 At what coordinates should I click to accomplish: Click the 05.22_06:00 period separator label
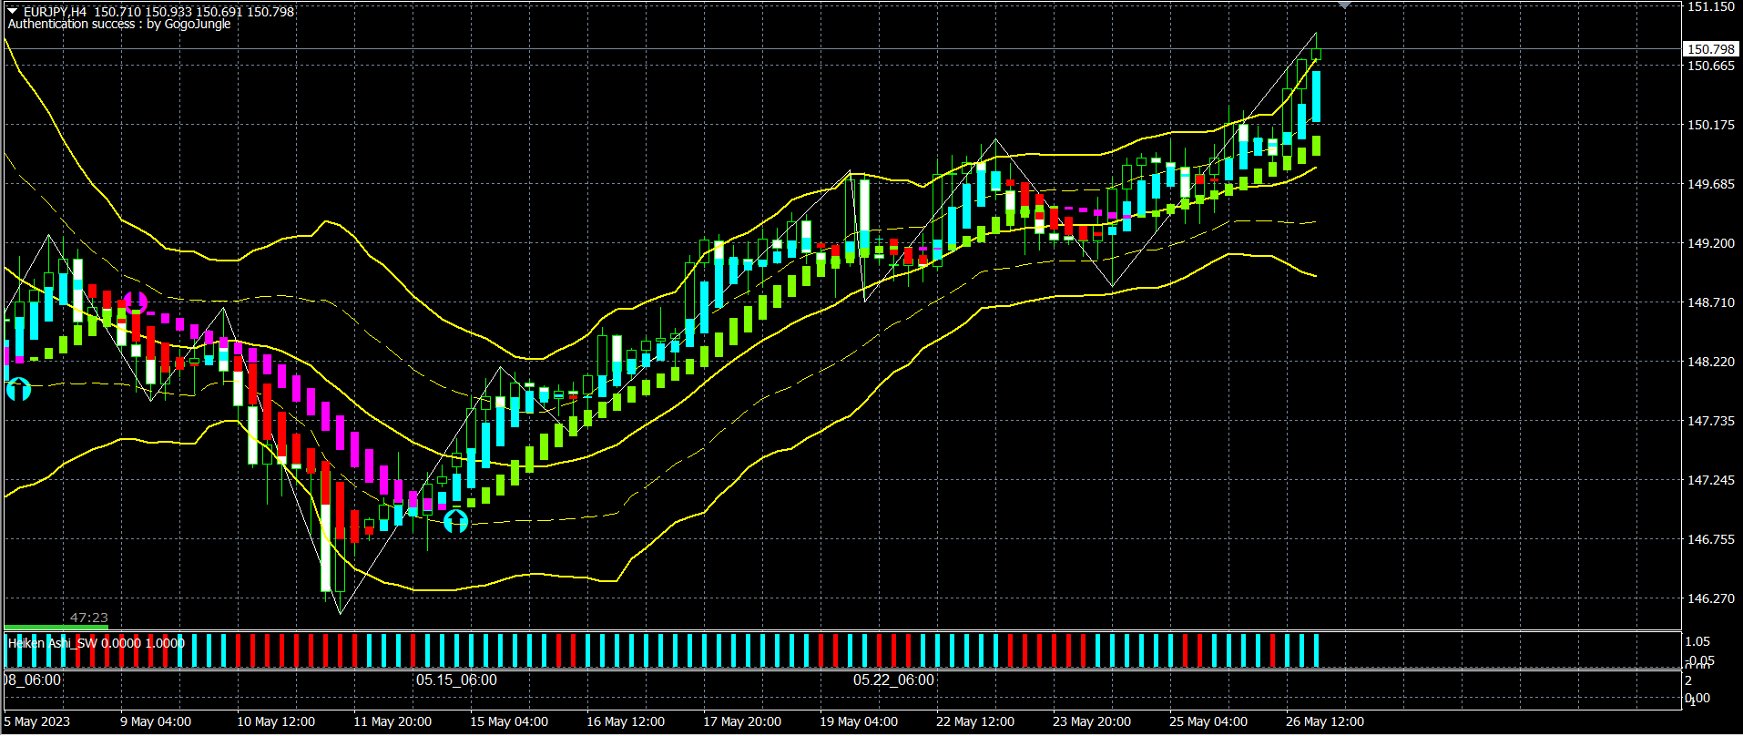(x=893, y=680)
